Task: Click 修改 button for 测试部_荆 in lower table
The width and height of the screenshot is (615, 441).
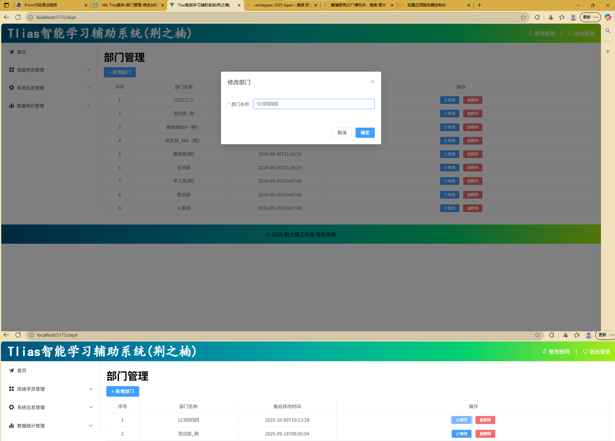Action: (461, 434)
